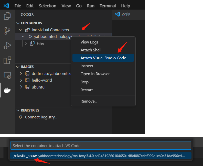Click the Connect Registry plug icon

point(20,117)
